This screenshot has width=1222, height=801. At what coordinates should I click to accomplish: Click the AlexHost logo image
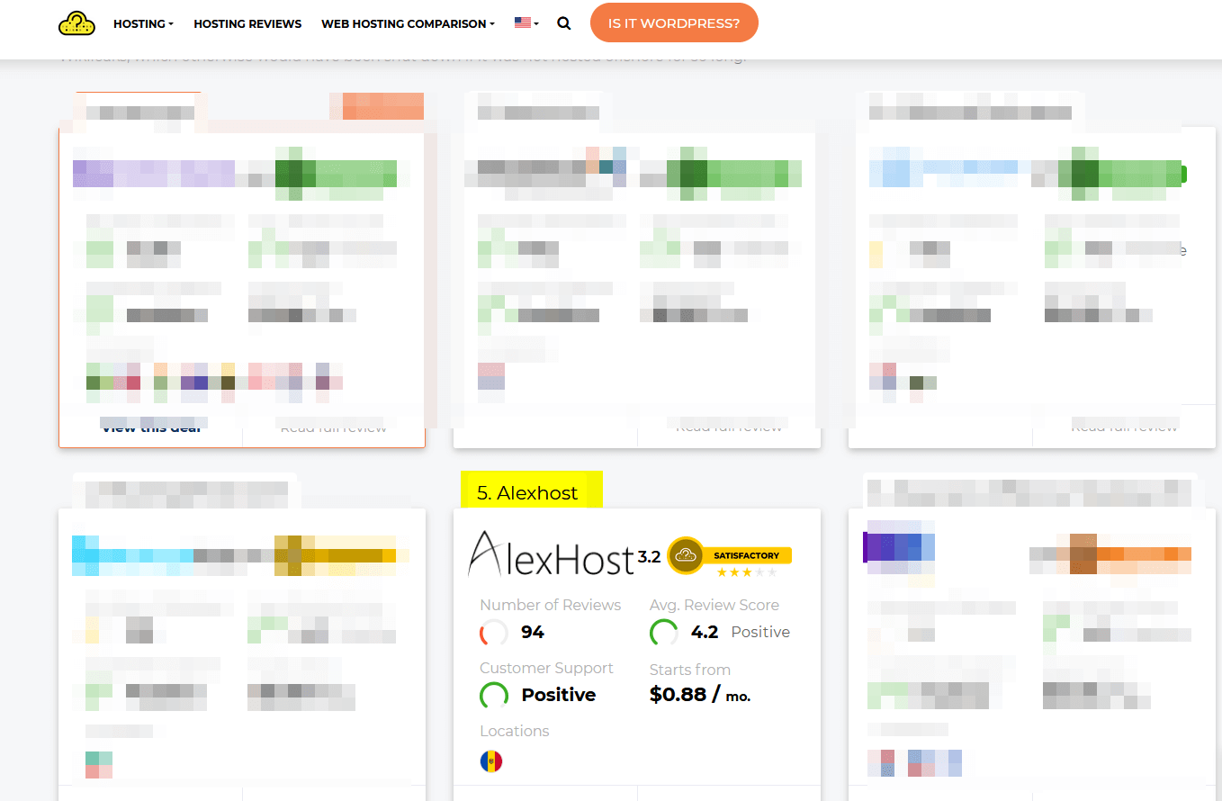pyautogui.click(x=551, y=553)
